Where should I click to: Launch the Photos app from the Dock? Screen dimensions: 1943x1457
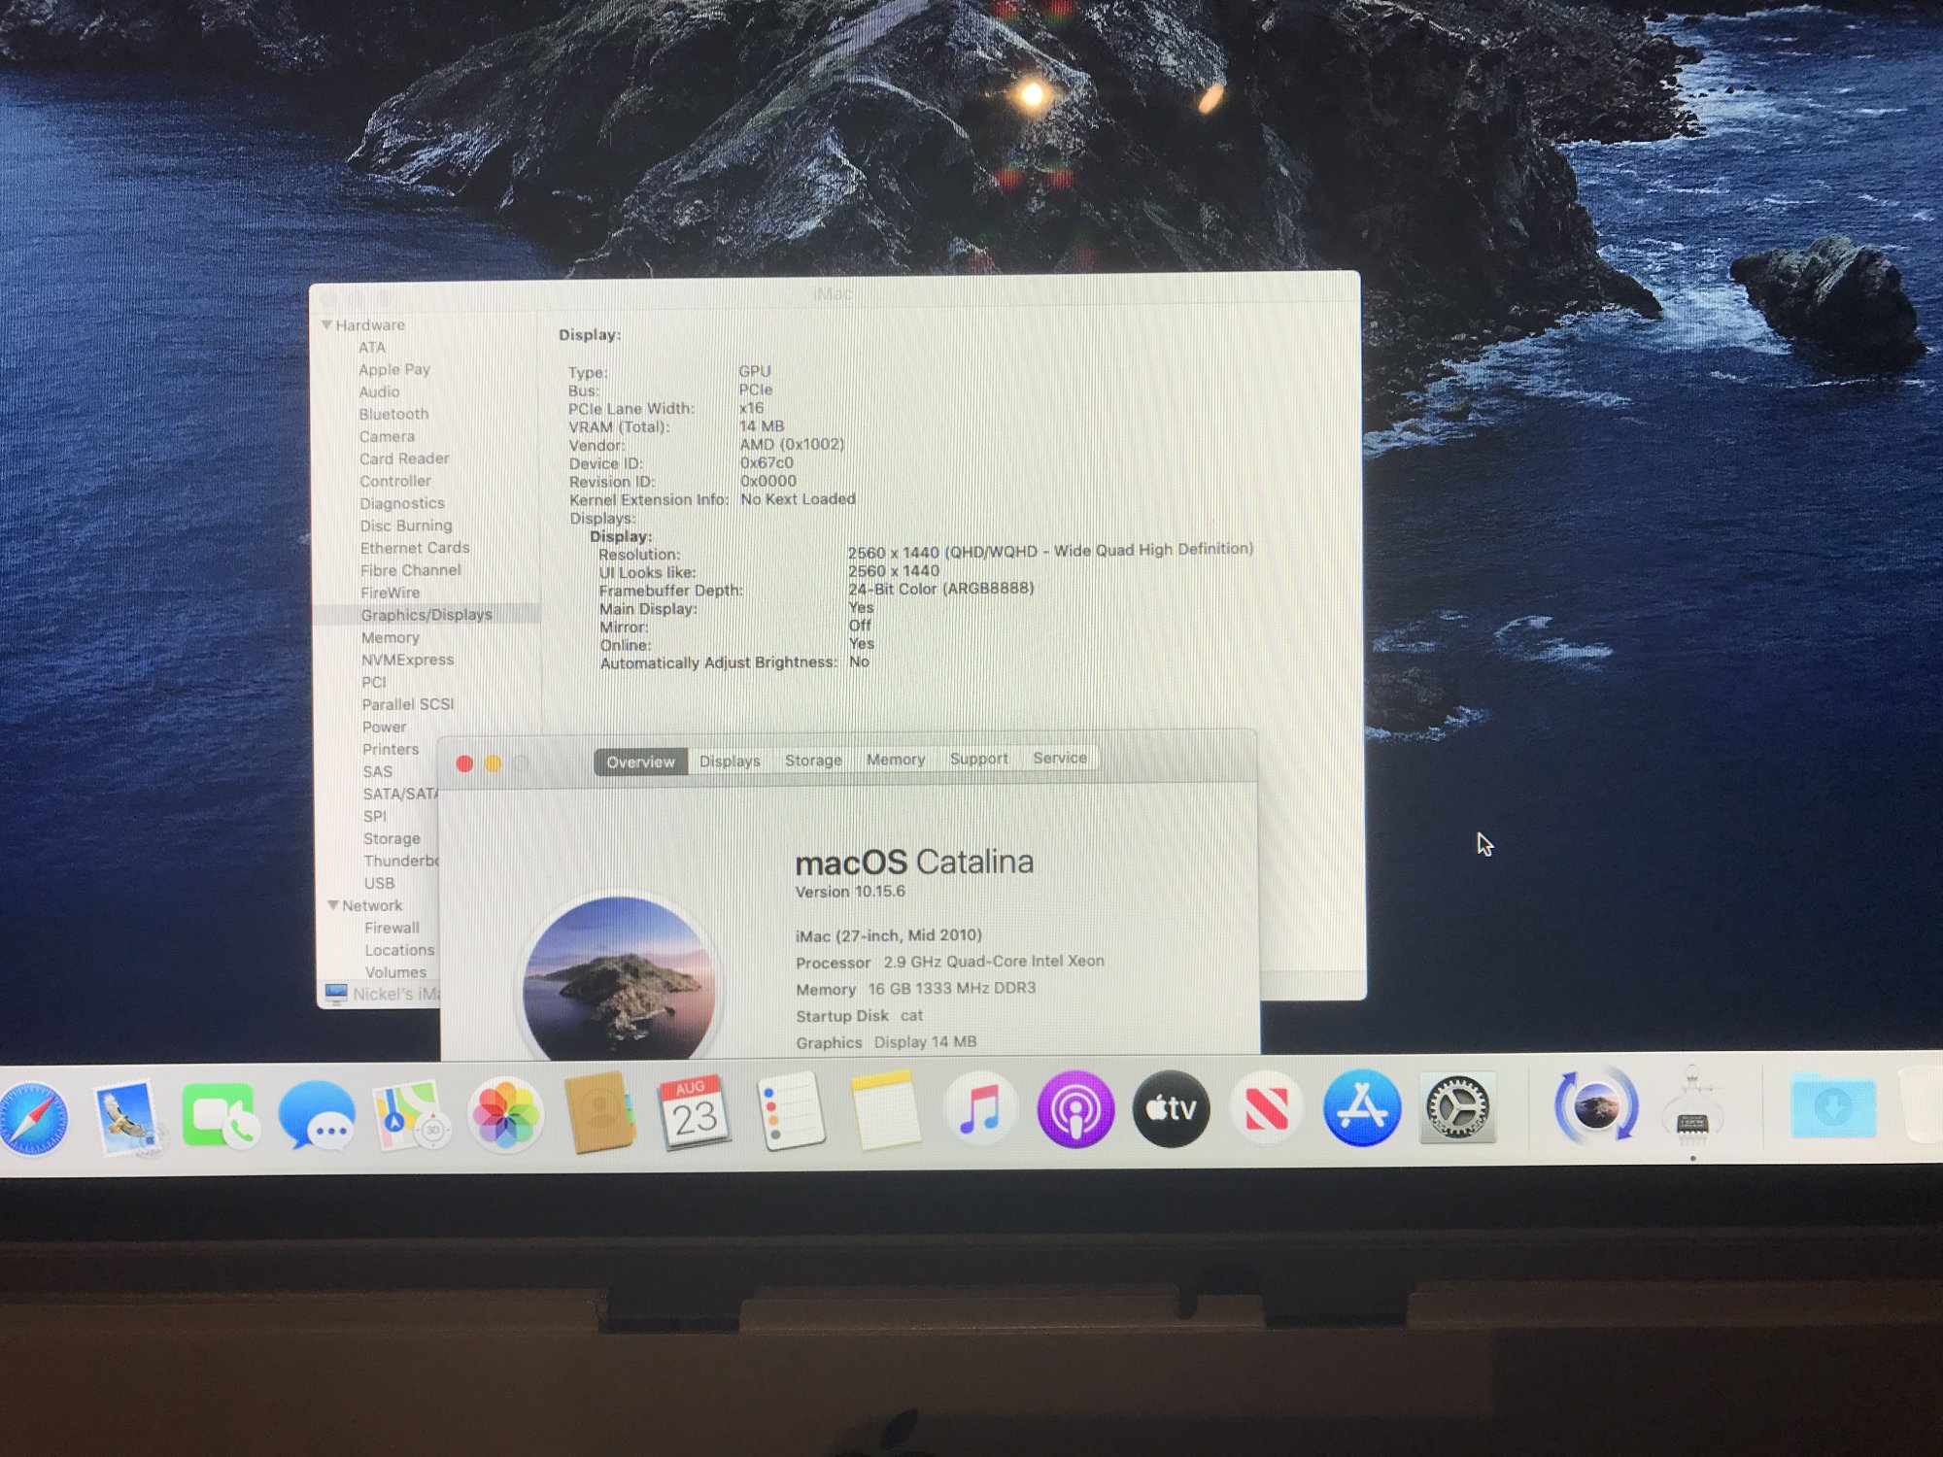[505, 1114]
